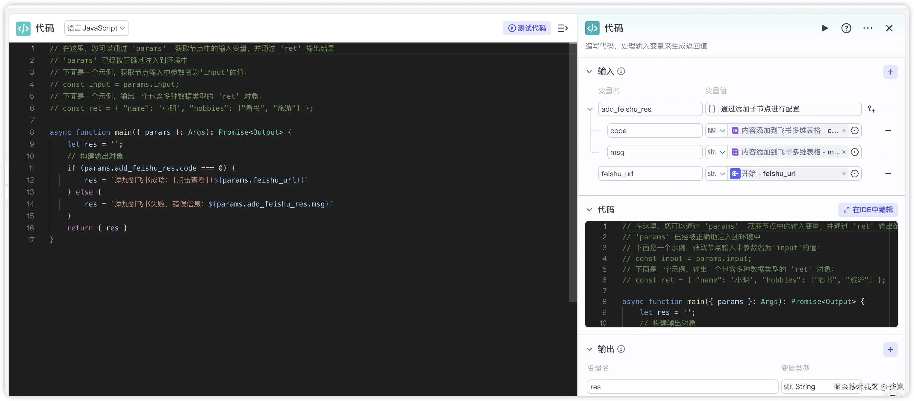Remove the msg input row
This screenshot has height=401, width=914.
click(x=888, y=152)
